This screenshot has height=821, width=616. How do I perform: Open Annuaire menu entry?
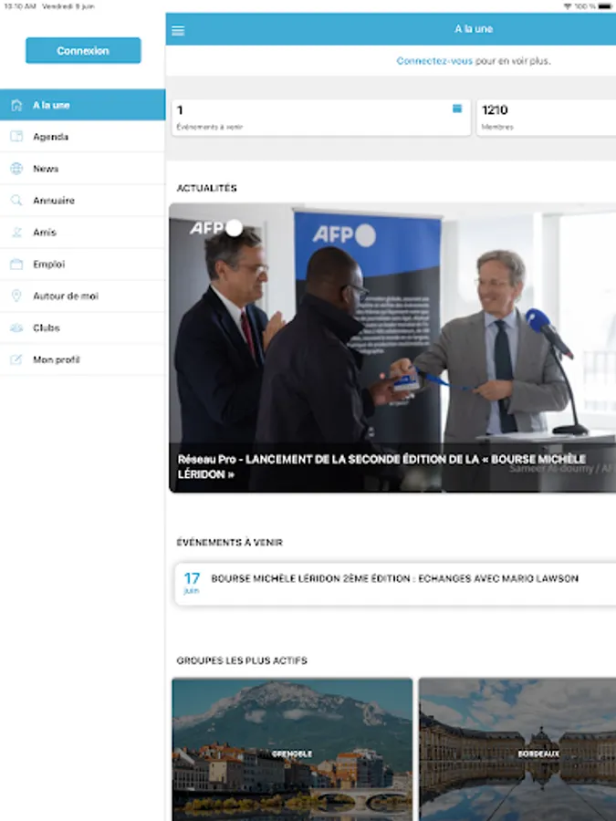tap(83, 201)
